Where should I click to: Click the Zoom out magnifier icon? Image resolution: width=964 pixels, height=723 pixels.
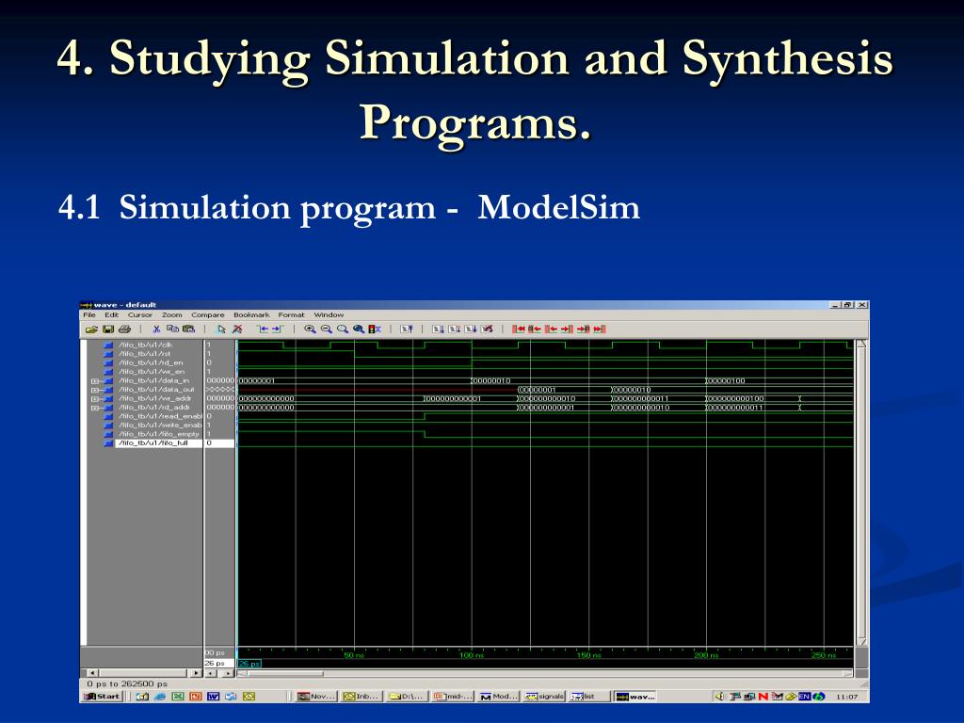pos(327,329)
